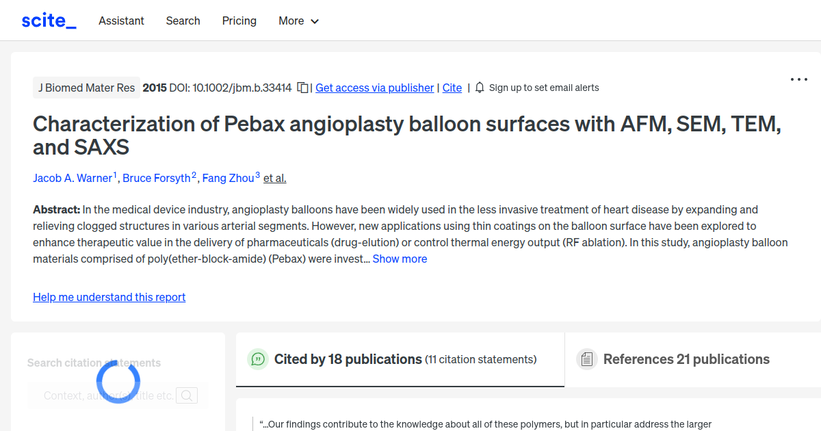Click the copy DOI icon
821x431 pixels.
click(x=302, y=88)
